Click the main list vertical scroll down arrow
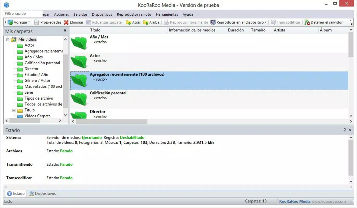Image resolution: width=357 pixels, height=208 pixels. [x=351, y=116]
